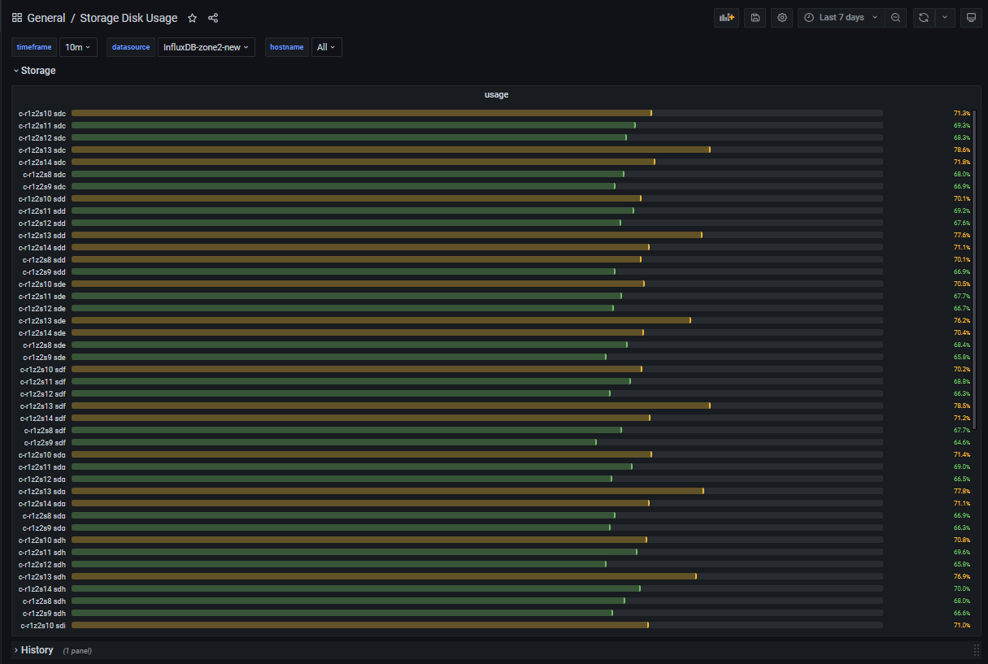The height and width of the screenshot is (664, 988).
Task: Open the timeframe 10m dropdown
Action: 78,47
